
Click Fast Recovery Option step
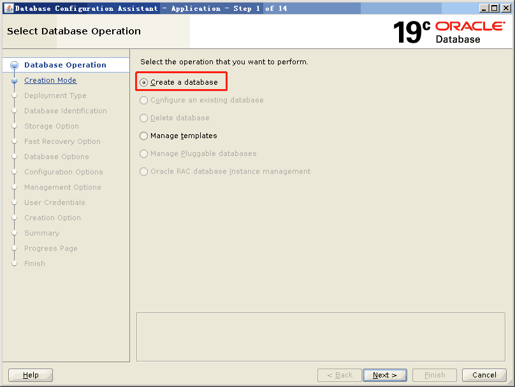click(x=62, y=141)
